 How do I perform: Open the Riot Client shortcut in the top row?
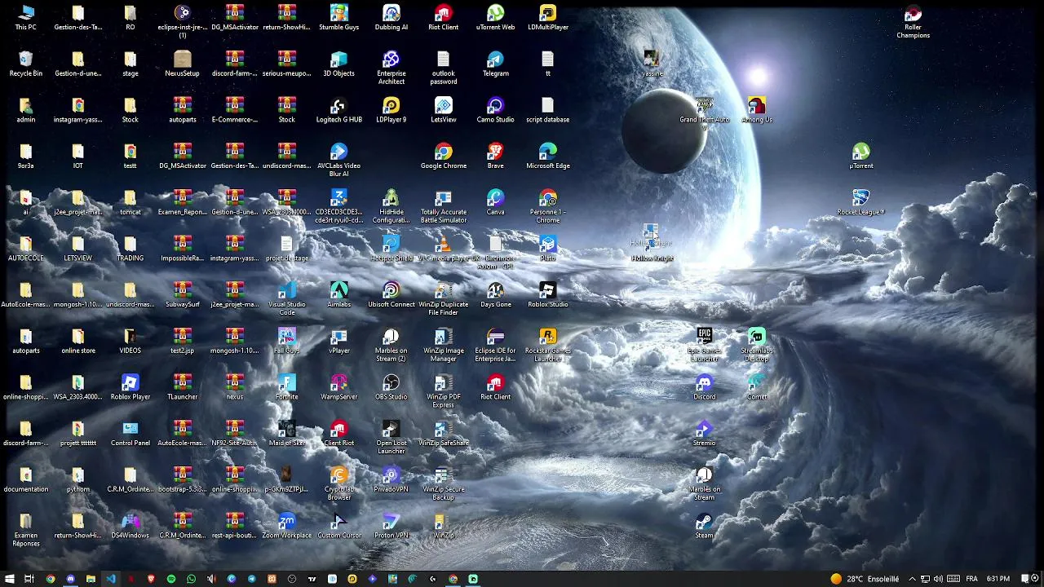tap(443, 18)
